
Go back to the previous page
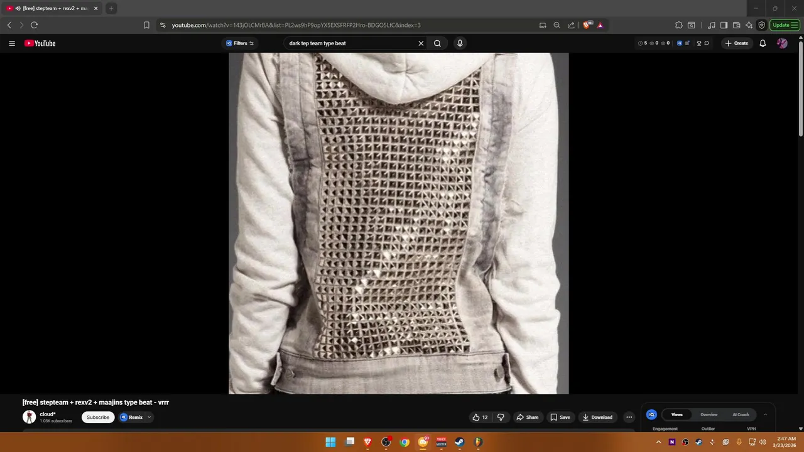(9, 25)
